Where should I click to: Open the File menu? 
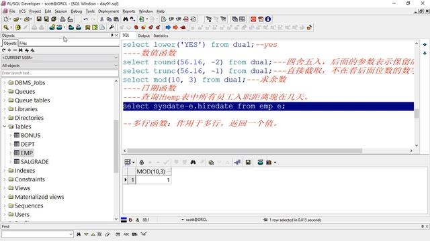[12, 11]
